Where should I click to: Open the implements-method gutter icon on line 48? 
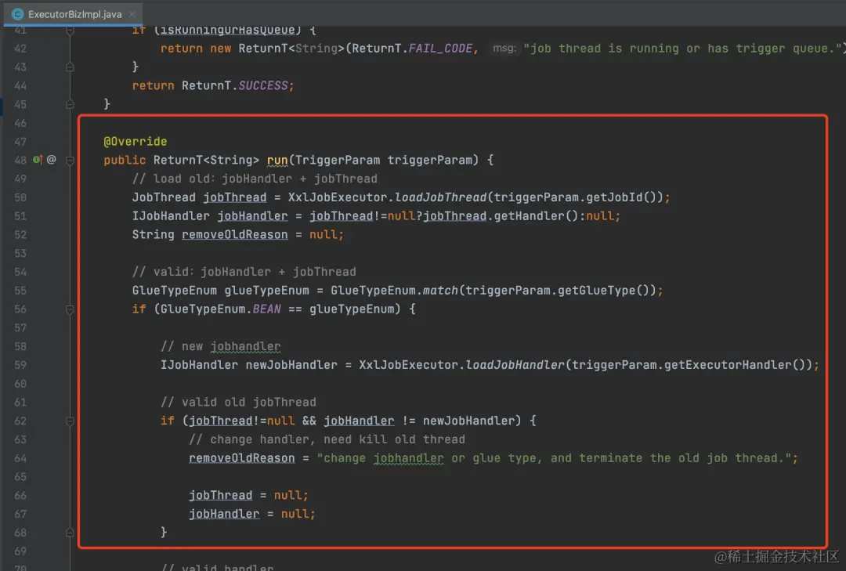click(38, 160)
